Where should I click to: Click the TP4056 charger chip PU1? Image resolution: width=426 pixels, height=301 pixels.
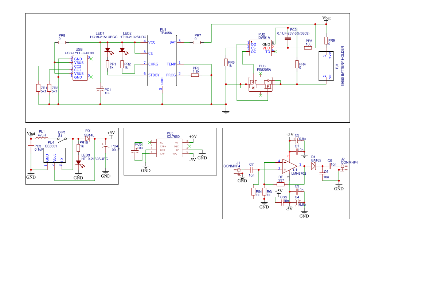point(162,60)
